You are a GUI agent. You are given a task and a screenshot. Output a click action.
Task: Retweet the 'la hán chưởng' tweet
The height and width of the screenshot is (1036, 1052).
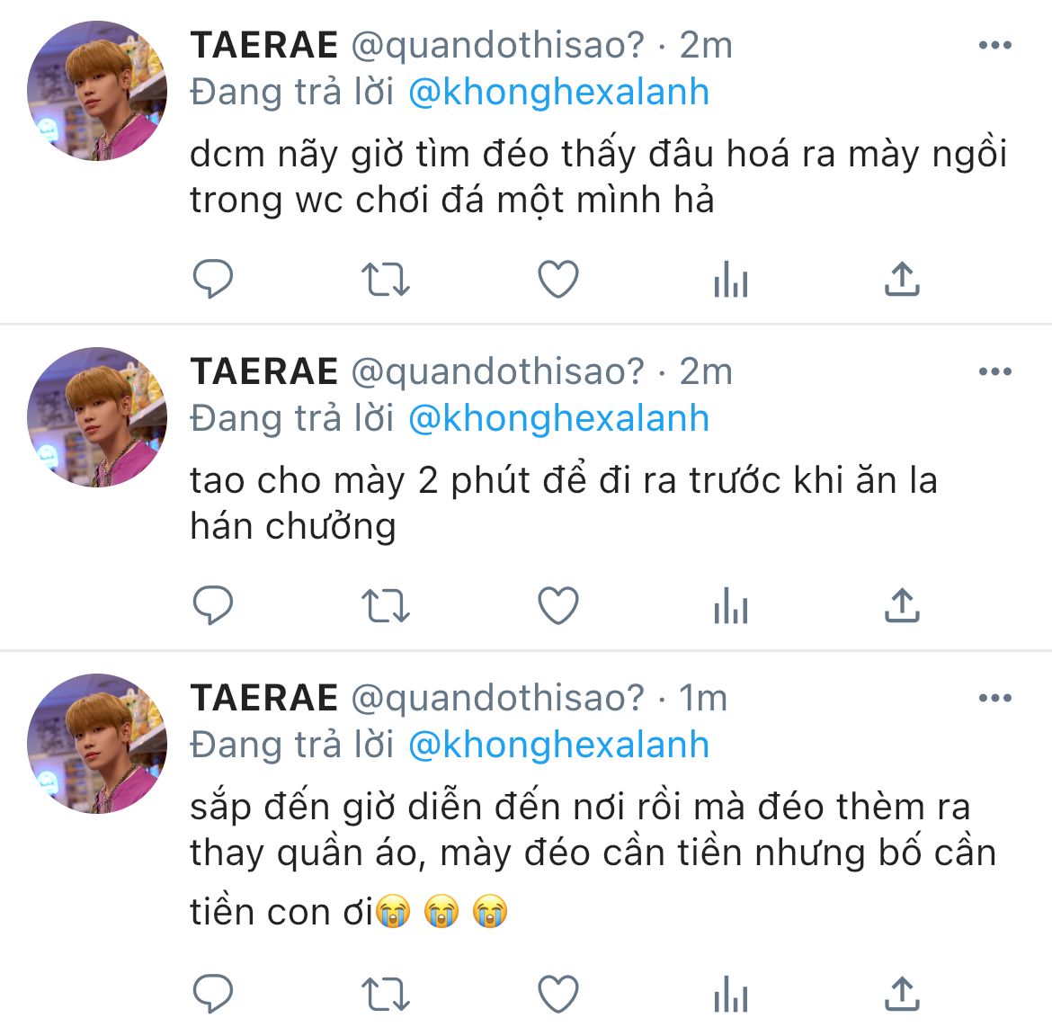[x=385, y=606]
